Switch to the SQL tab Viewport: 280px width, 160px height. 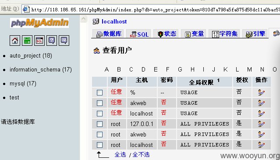pyautogui.click(x=139, y=34)
